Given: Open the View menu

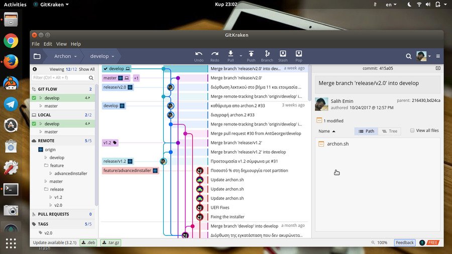Looking at the screenshot, I should [61, 44].
